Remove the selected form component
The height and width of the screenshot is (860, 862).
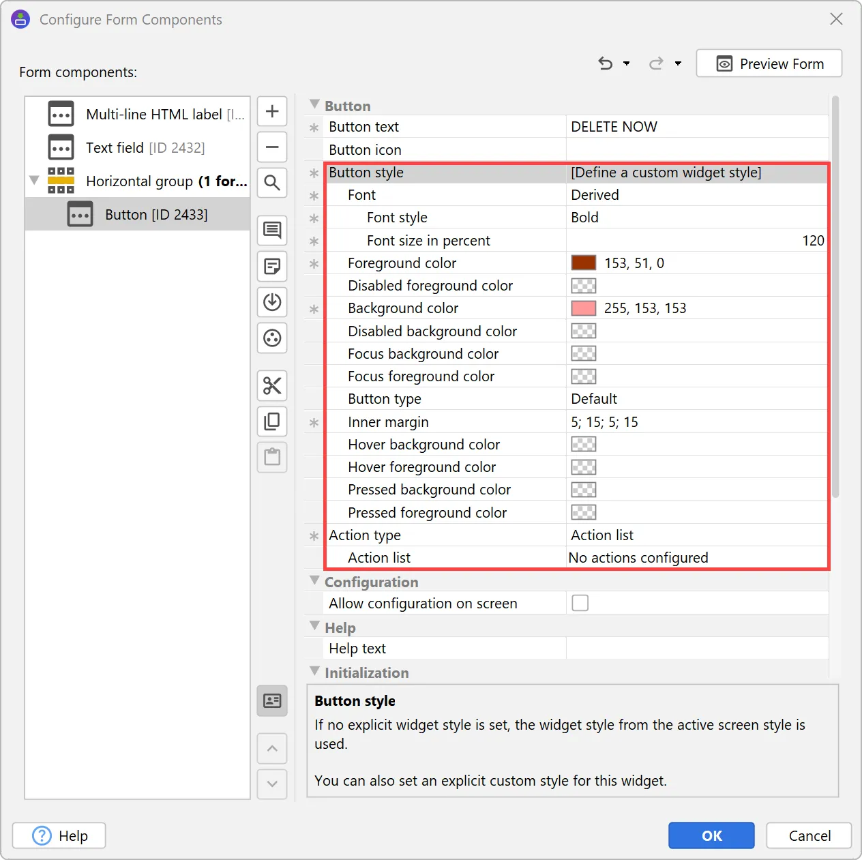tap(271, 147)
